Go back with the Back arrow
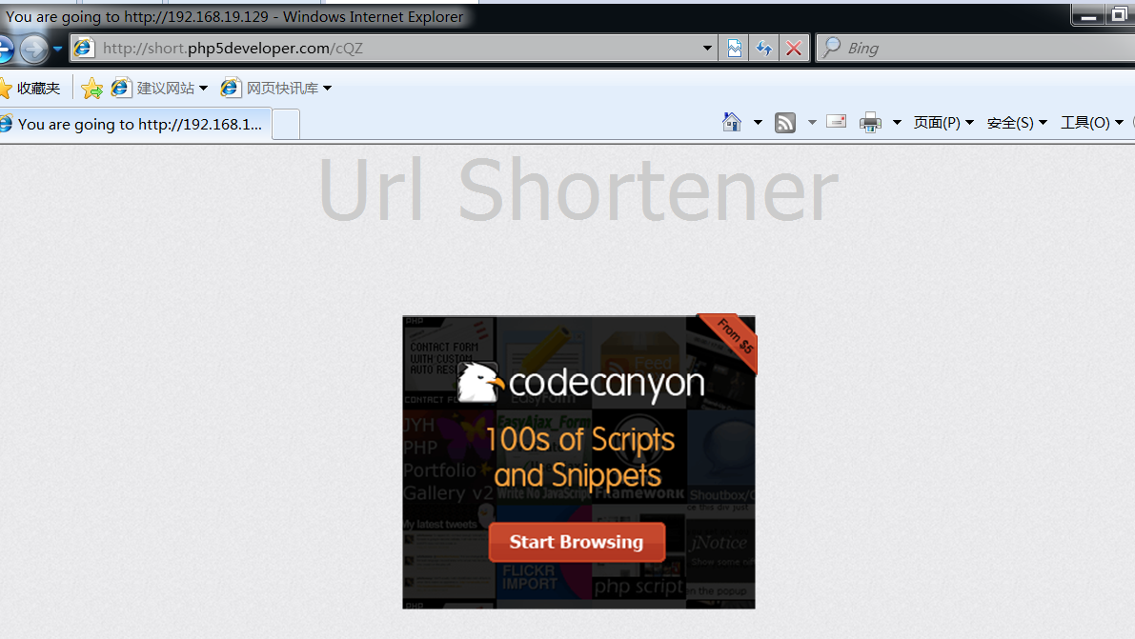Viewport: 1135px width, 639px height. point(5,50)
